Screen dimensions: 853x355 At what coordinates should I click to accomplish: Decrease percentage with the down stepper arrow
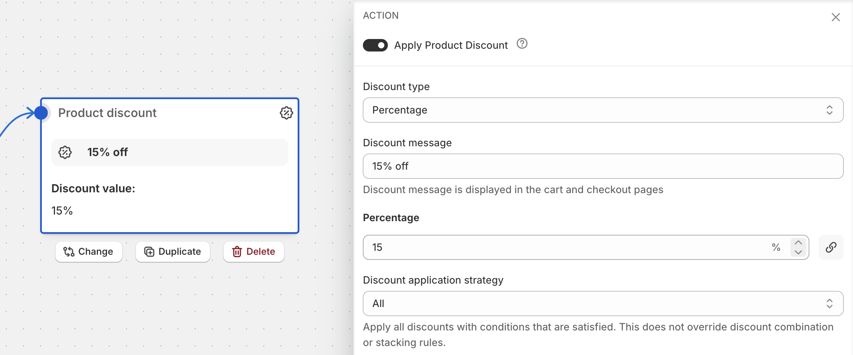pyautogui.click(x=798, y=252)
